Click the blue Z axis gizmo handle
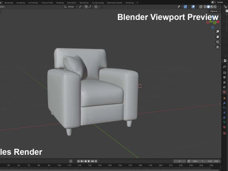The height and width of the screenshot is (171, 228). tap(213, 28)
